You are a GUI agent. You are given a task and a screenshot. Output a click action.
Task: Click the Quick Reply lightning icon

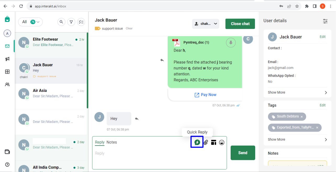point(197,142)
